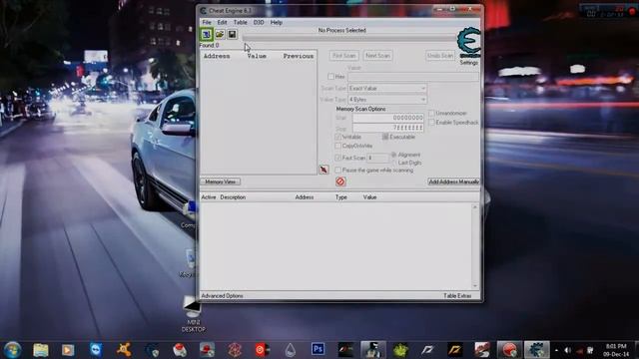Open the Scan Type dropdown (Exact Value)
This screenshot has height=359, width=639.
pyautogui.click(x=387, y=89)
